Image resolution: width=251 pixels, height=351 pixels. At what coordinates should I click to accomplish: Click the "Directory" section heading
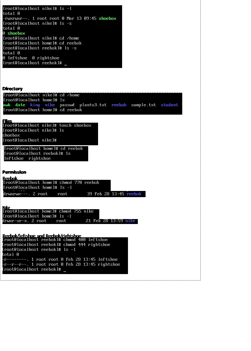click(13, 89)
